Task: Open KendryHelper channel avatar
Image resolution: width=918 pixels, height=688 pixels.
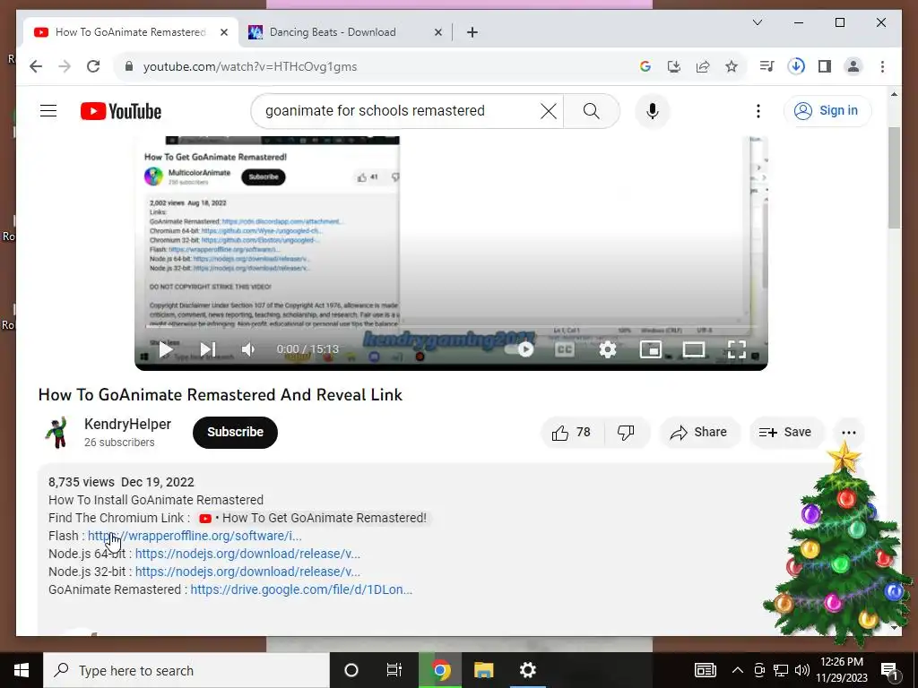Action: point(57,433)
